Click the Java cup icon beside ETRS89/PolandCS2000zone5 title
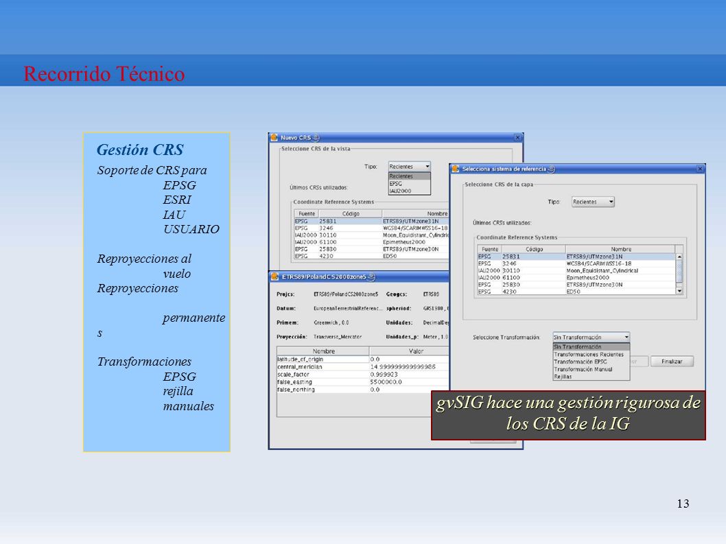The width and height of the screenshot is (726, 544). pos(371,277)
